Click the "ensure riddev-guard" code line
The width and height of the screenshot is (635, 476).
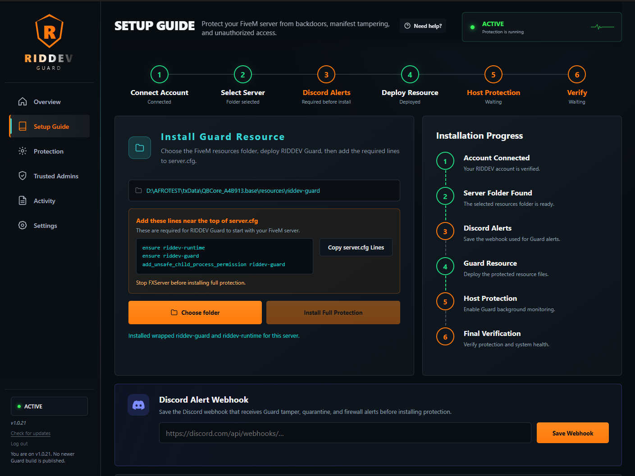tap(170, 256)
